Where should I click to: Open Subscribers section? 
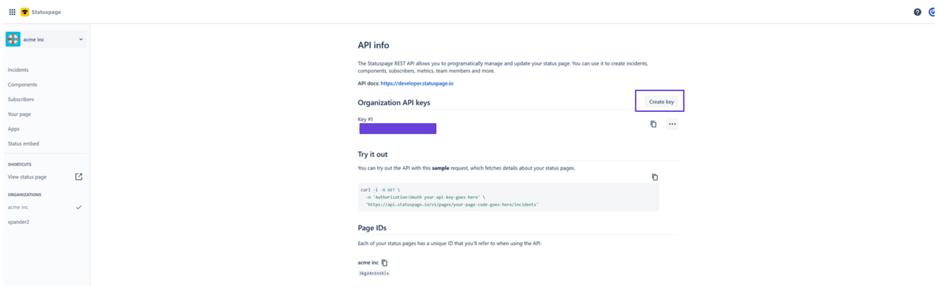coord(21,99)
